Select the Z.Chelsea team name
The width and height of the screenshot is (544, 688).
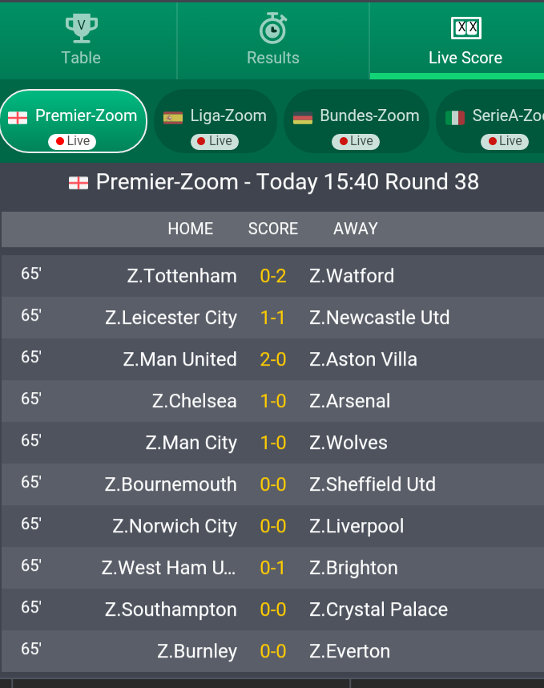pyautogui.click(x=194, y=401)
